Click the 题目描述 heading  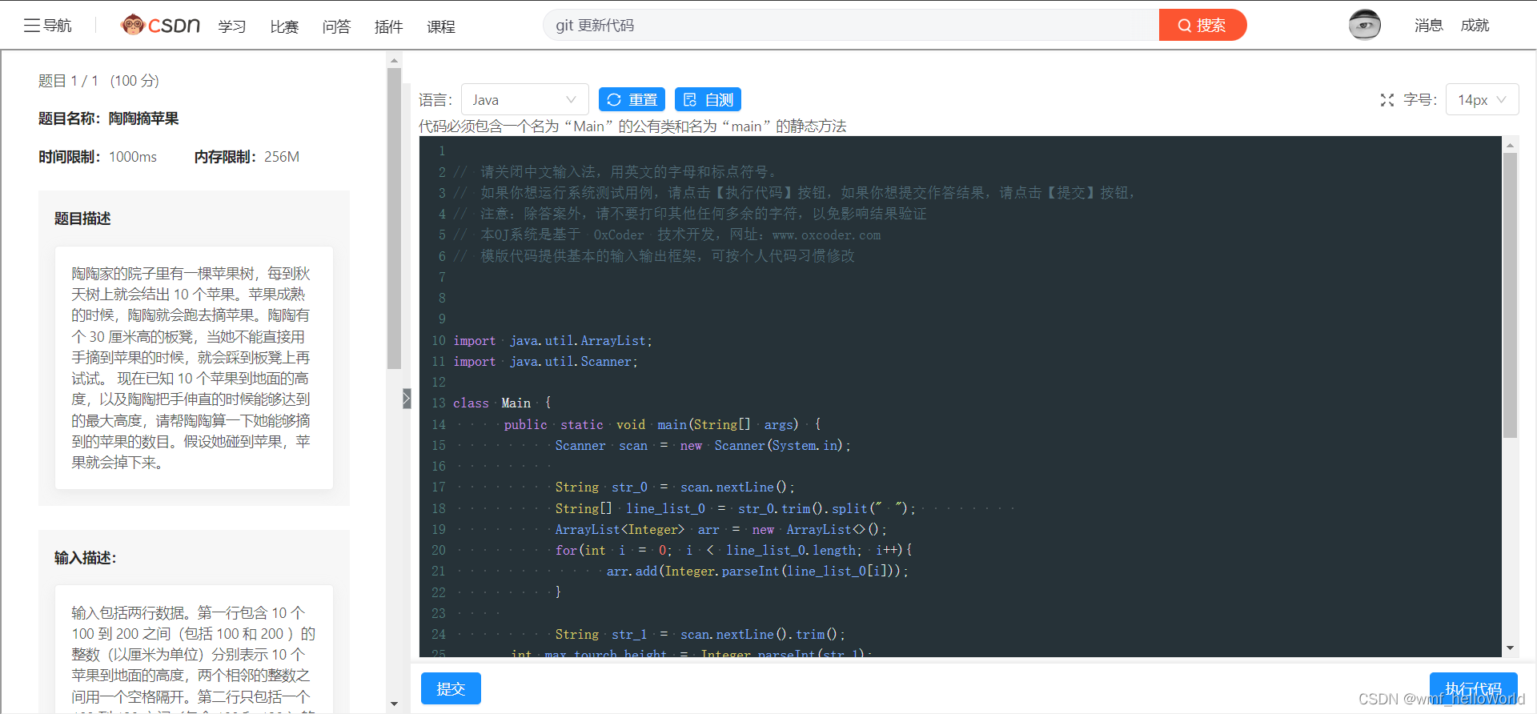coord(82,219)
